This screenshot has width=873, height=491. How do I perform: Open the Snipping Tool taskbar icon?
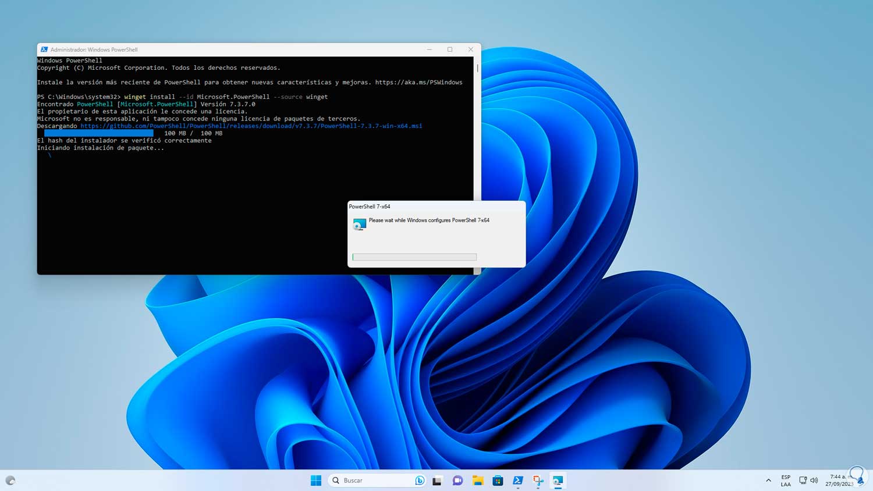pyautogui.click(x=538, y=481)
